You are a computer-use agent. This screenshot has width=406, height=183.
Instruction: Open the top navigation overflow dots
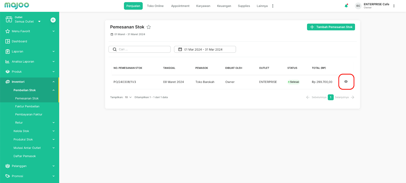273,6
